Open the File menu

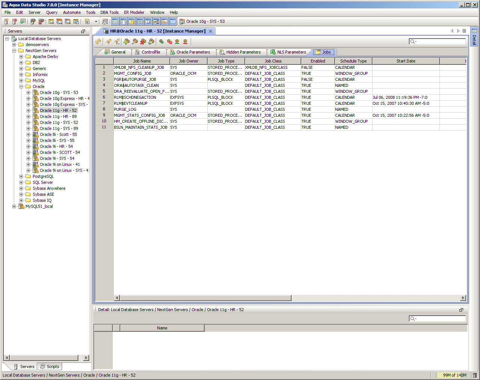pyautogui.click(x=7, y=12)
